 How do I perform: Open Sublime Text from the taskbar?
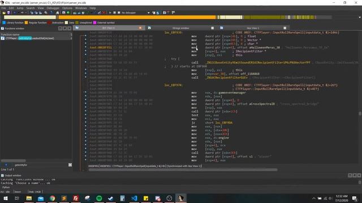(x=64, y=198)
